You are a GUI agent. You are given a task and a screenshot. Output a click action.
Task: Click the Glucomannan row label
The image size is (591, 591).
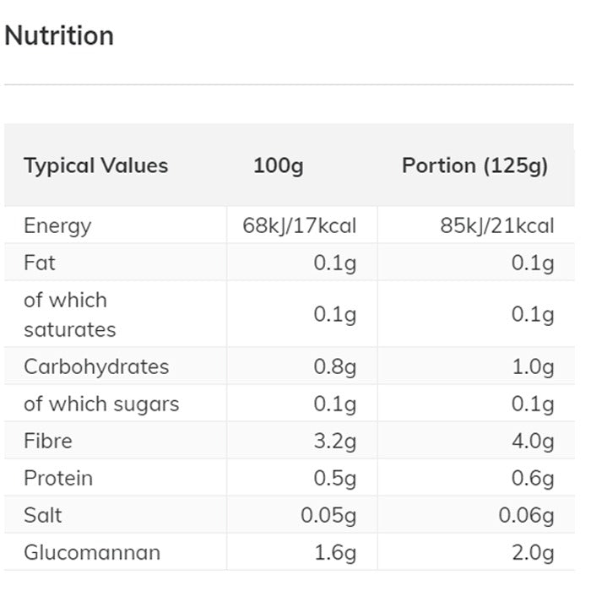[x=92, y=553]
